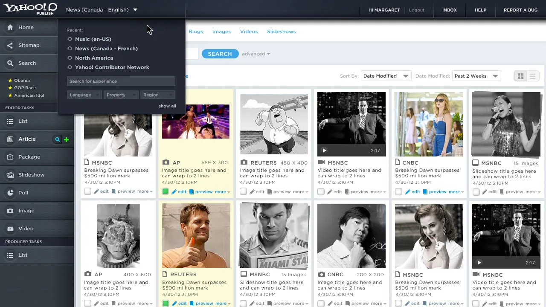Open the List icon under Editor Tasks
The height and width of the screenshot is (307, 546).
[10, 121]
